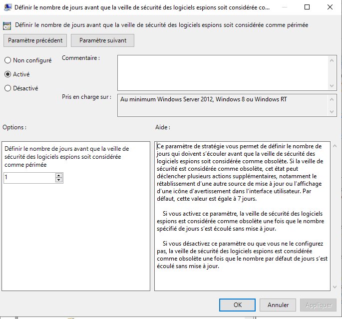The width and height of the screenshot is (342, 319).
Task: Click the Appliquer button
Action: click(x=318, y=305)
